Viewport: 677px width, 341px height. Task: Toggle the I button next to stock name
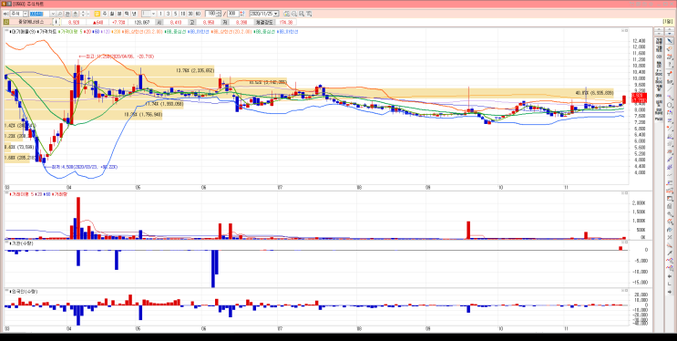56,22
